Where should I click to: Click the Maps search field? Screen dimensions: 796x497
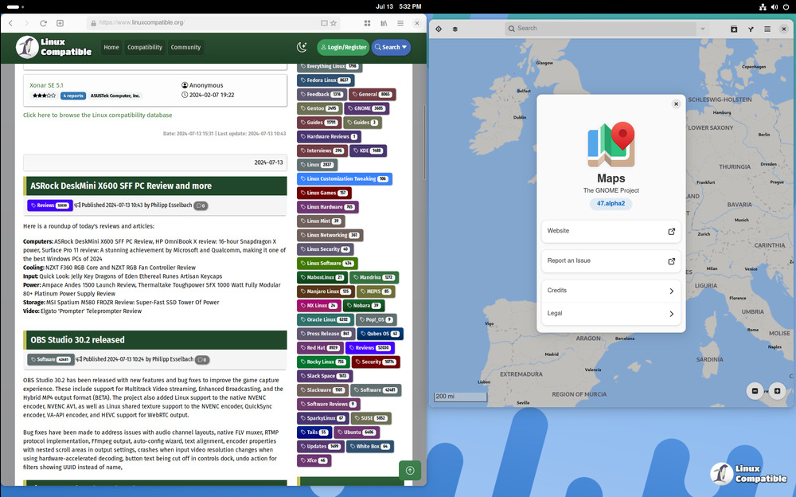(x=600, y=29)
